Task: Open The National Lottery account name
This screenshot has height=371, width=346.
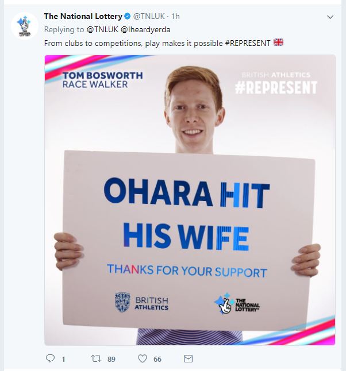Action: 83,16
